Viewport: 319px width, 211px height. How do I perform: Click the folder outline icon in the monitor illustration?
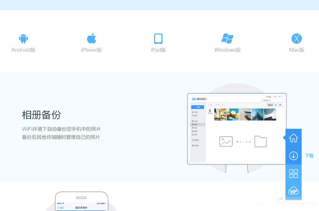point(261,141)
